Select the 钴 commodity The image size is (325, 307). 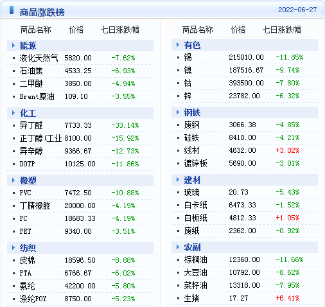[x=188, y=83]
